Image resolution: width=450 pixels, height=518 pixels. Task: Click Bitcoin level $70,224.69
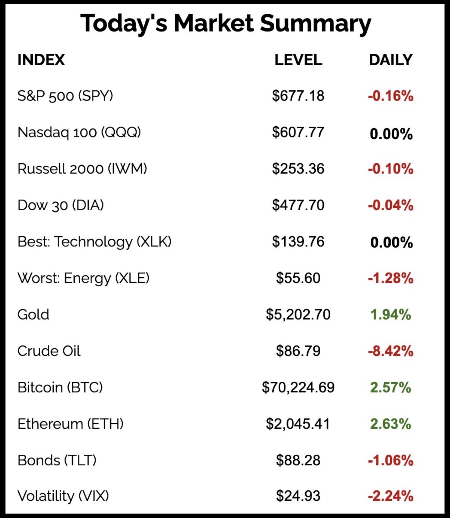(298, 387)
